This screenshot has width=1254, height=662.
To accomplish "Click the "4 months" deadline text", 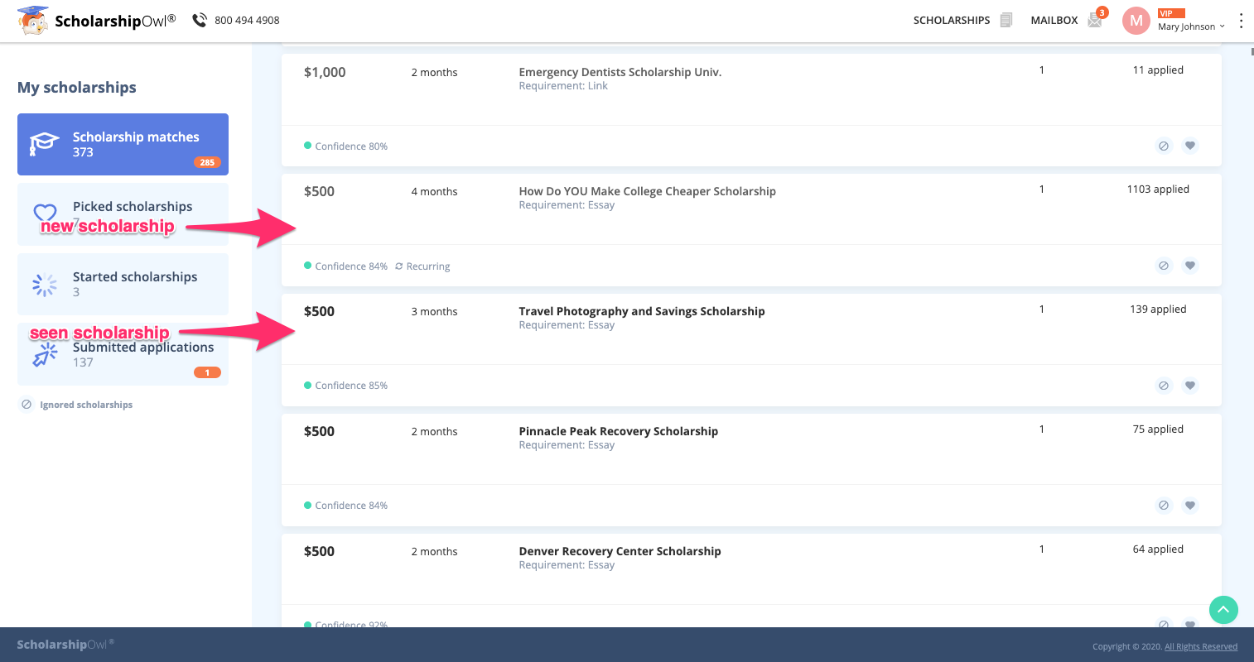I will coord(434,192).
